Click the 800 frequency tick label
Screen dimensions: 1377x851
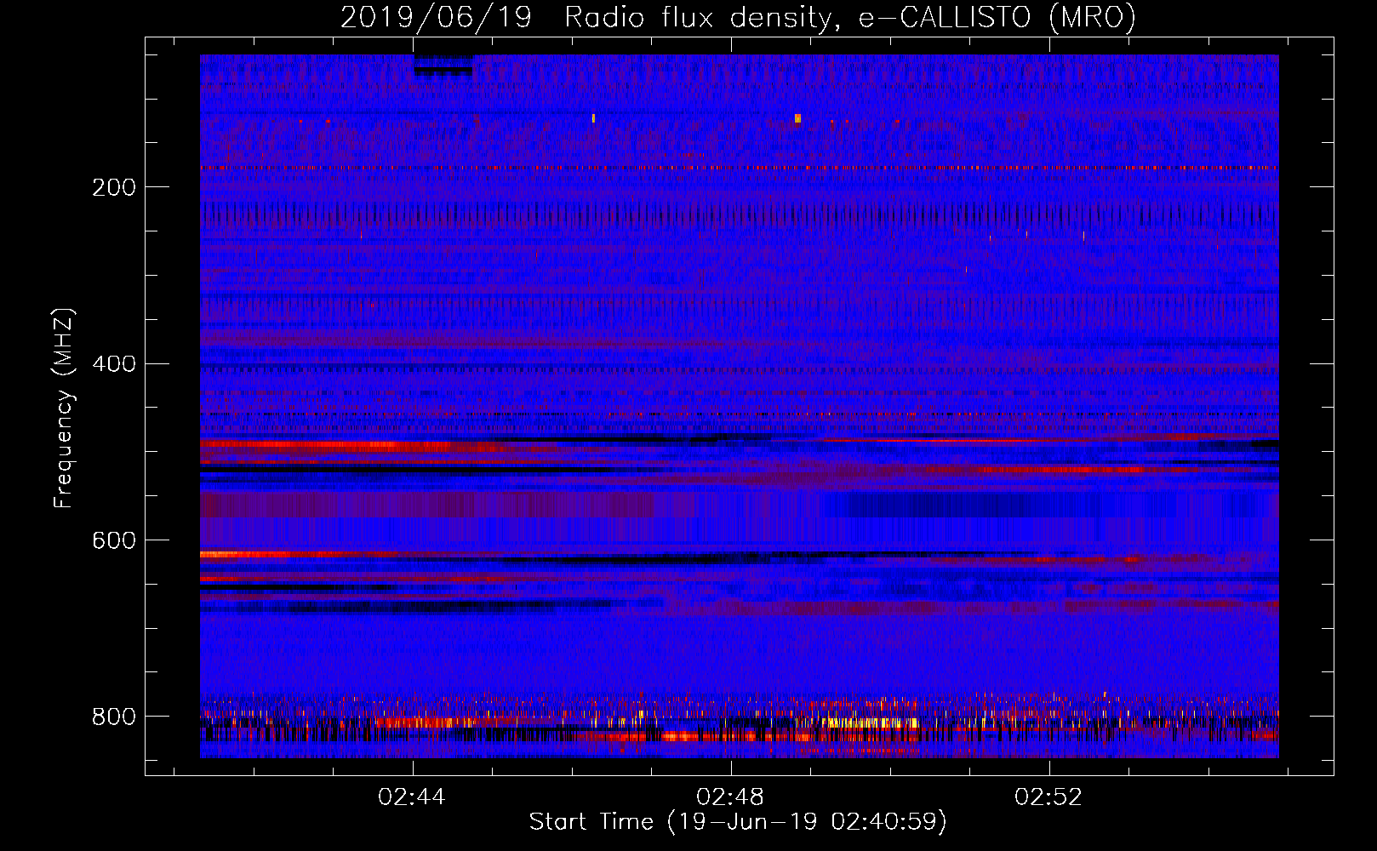click(114, 717)
